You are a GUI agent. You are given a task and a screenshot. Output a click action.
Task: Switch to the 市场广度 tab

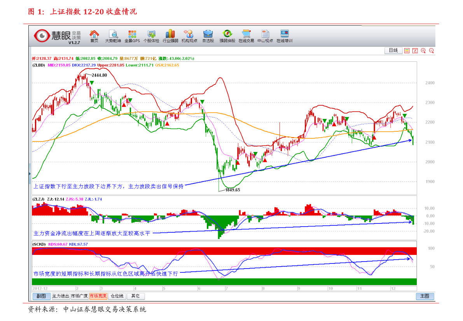point(79,296)
